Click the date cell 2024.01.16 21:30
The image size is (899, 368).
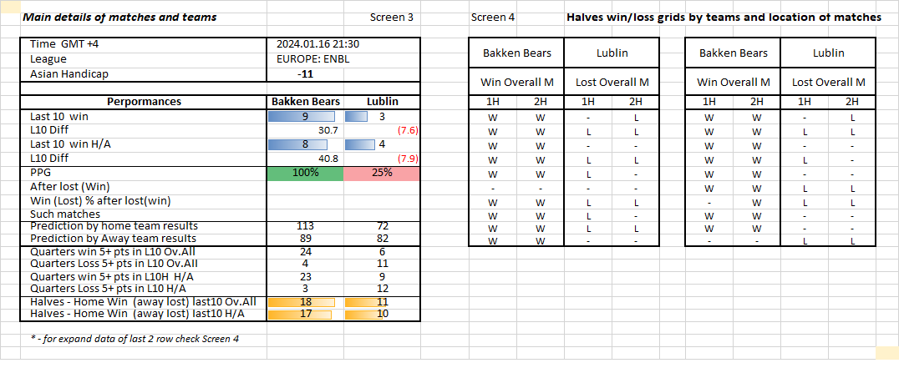(x=323, y=44)
